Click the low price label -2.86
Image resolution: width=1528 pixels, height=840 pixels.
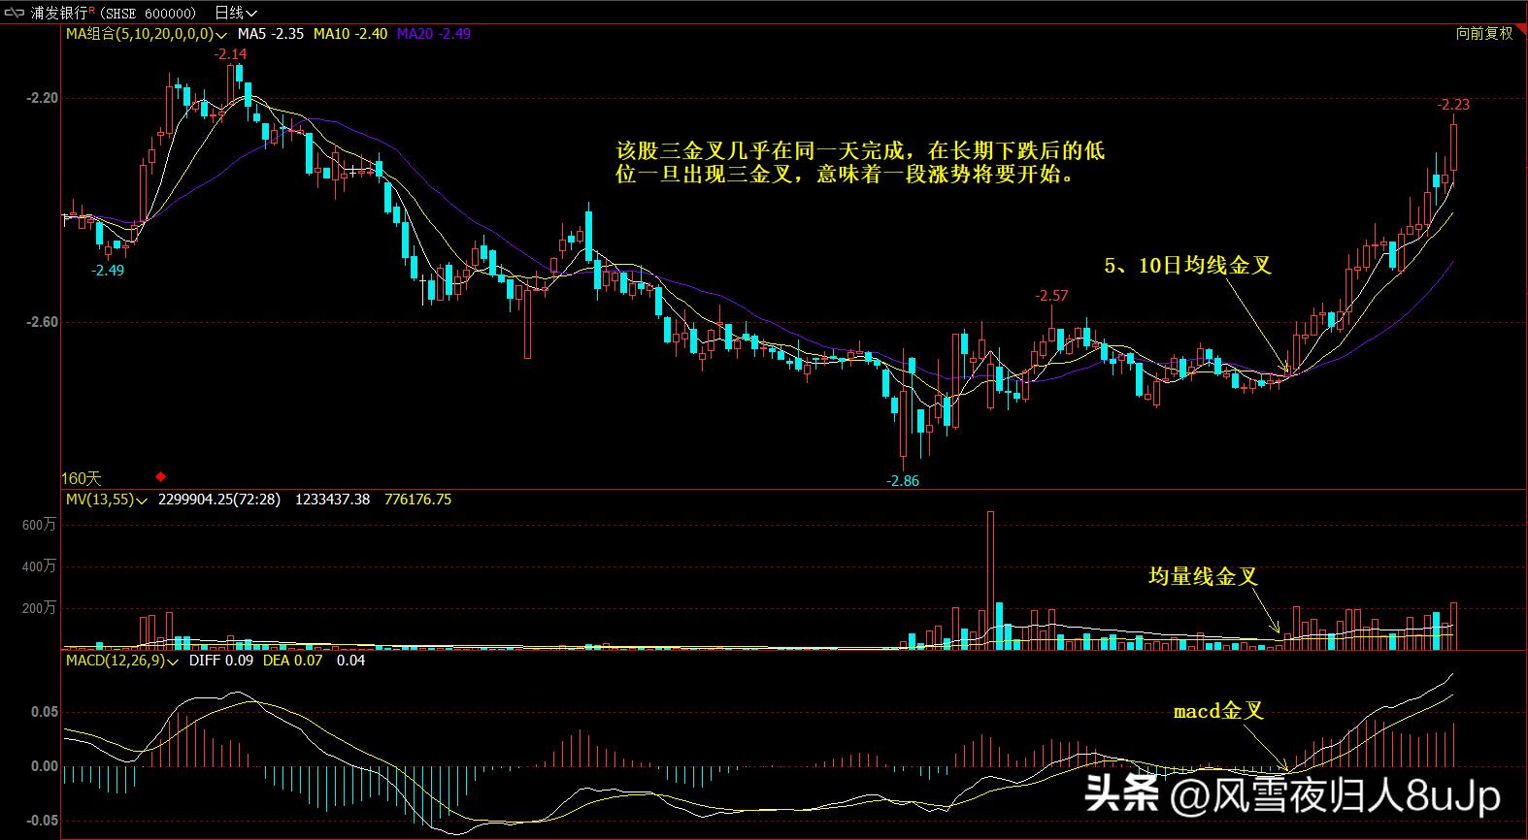coord(903,480)
